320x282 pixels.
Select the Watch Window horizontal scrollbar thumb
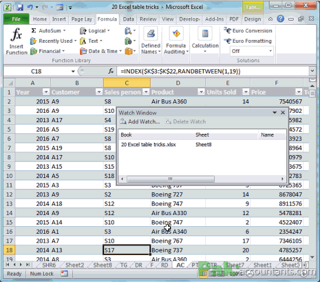pyautogui.click(x=171, y=179)
